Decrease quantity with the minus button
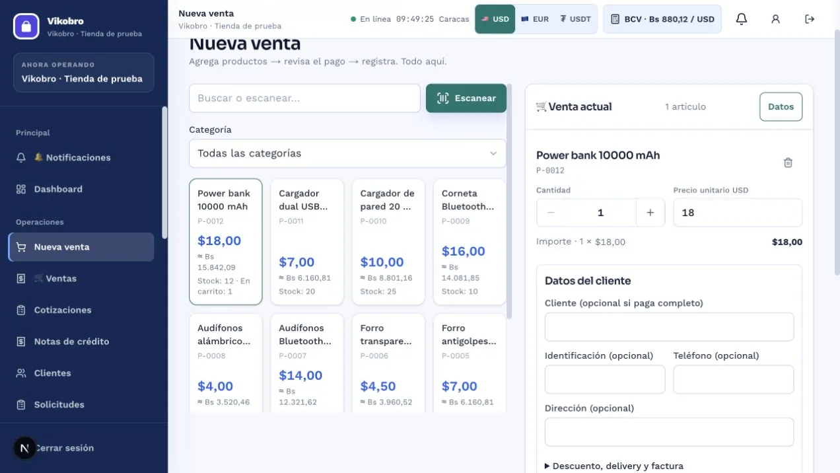Screen dimensions: 840x473 coord(551,213)
